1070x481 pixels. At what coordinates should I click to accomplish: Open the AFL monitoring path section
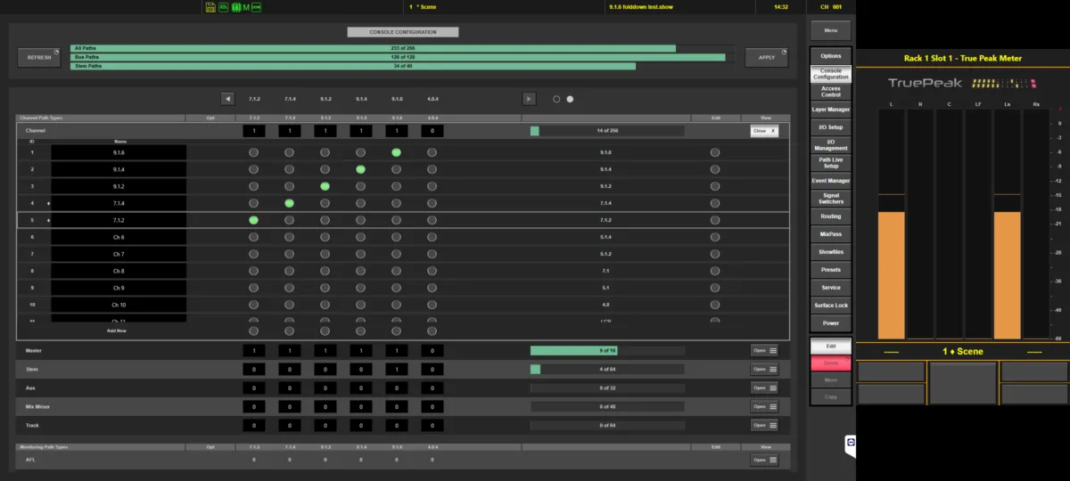pos(765,460)
